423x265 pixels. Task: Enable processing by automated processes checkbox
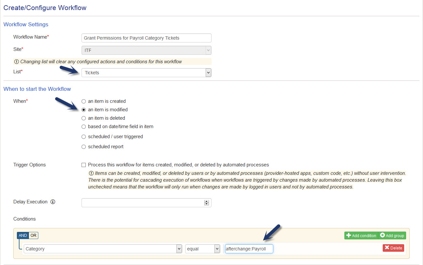click(x=84, y=165)
